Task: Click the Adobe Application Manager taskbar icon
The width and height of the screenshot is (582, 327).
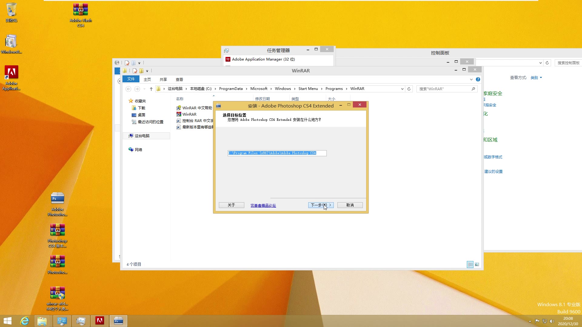Action: click(x=99, y=321)
